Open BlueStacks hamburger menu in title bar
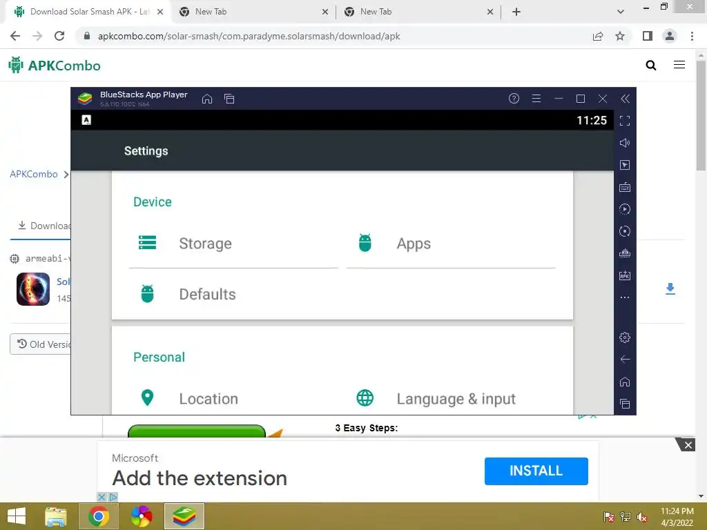707x530 pixels. tap(536, 98)
